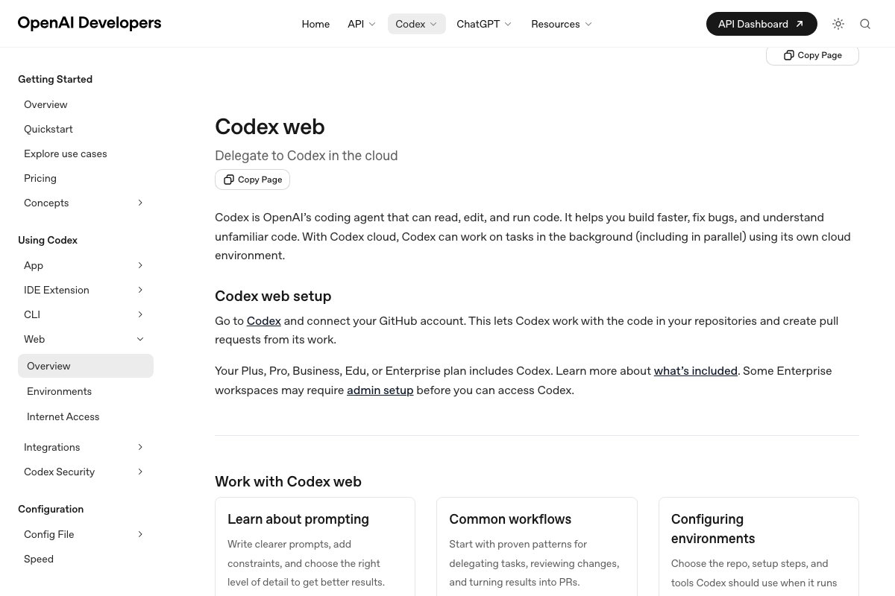This screenshot has width=895, height=596.
Task: Click the admin setup link
Action: pos(380,390)
